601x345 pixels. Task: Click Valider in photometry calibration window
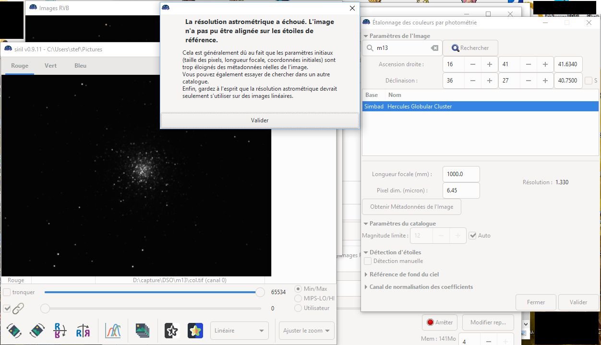point(578,302)
